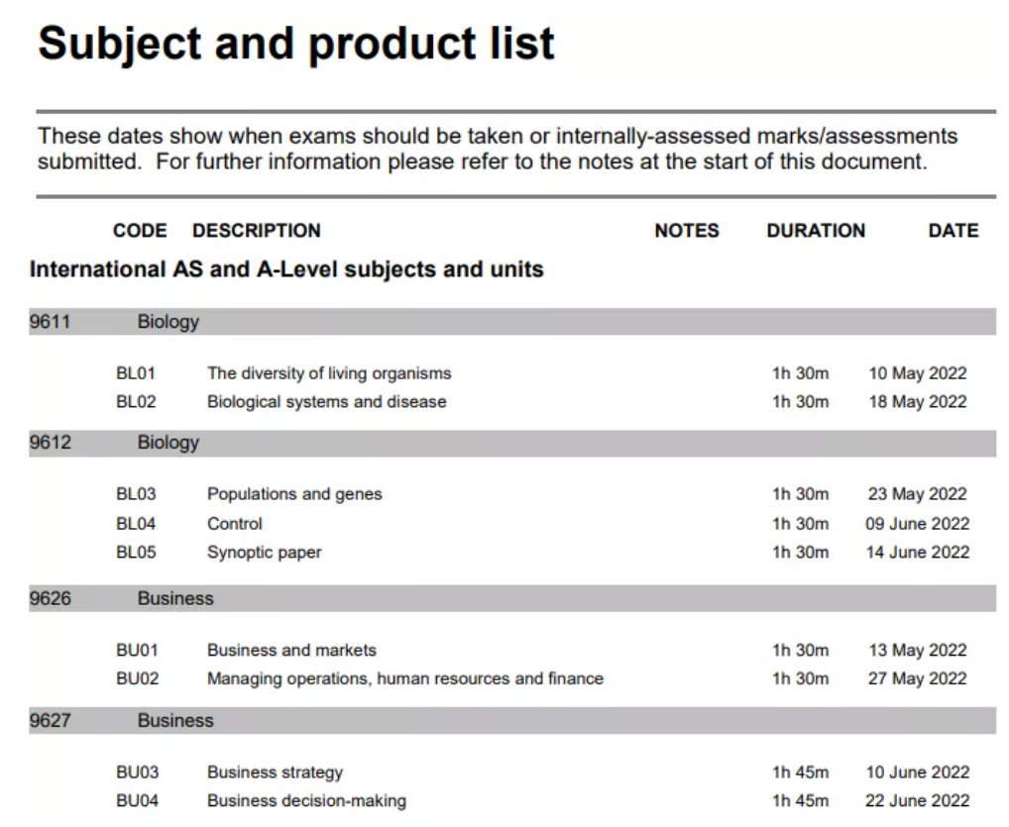Viewport: 1009px width, 827px height.
Task: Select the 9626 Business subject header
Action: [x=512, y=598]
